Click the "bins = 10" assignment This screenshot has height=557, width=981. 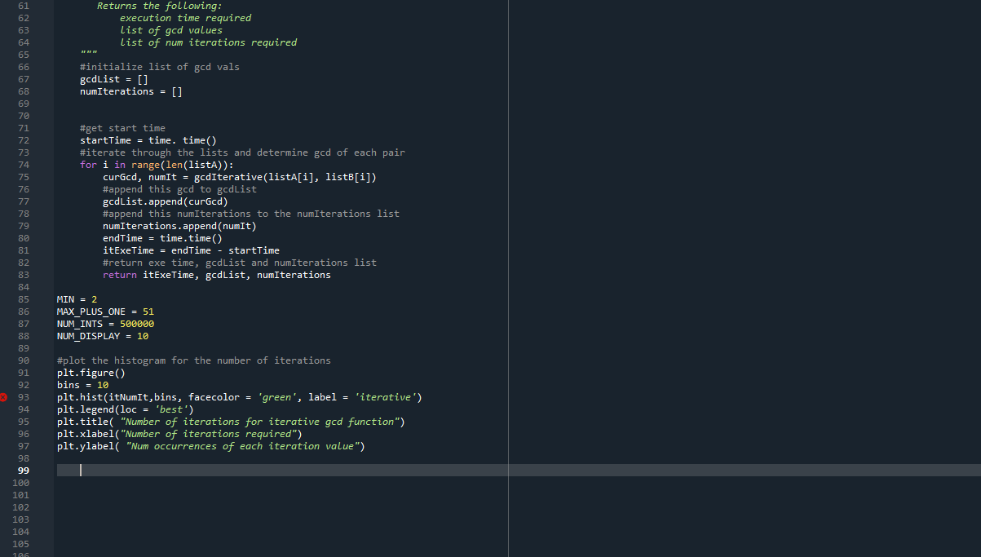[82, 385]
